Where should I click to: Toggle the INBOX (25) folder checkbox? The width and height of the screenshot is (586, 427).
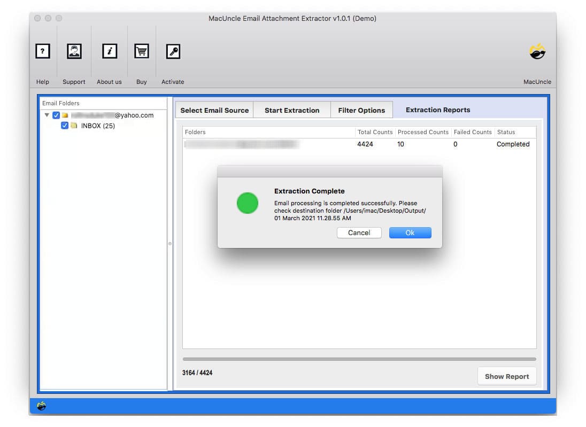click(x=65, y=125)
